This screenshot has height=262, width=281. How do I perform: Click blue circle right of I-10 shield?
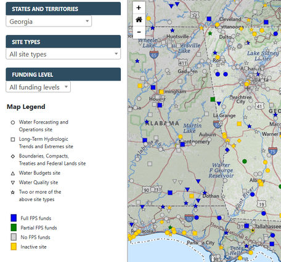[x=197, y=217]
